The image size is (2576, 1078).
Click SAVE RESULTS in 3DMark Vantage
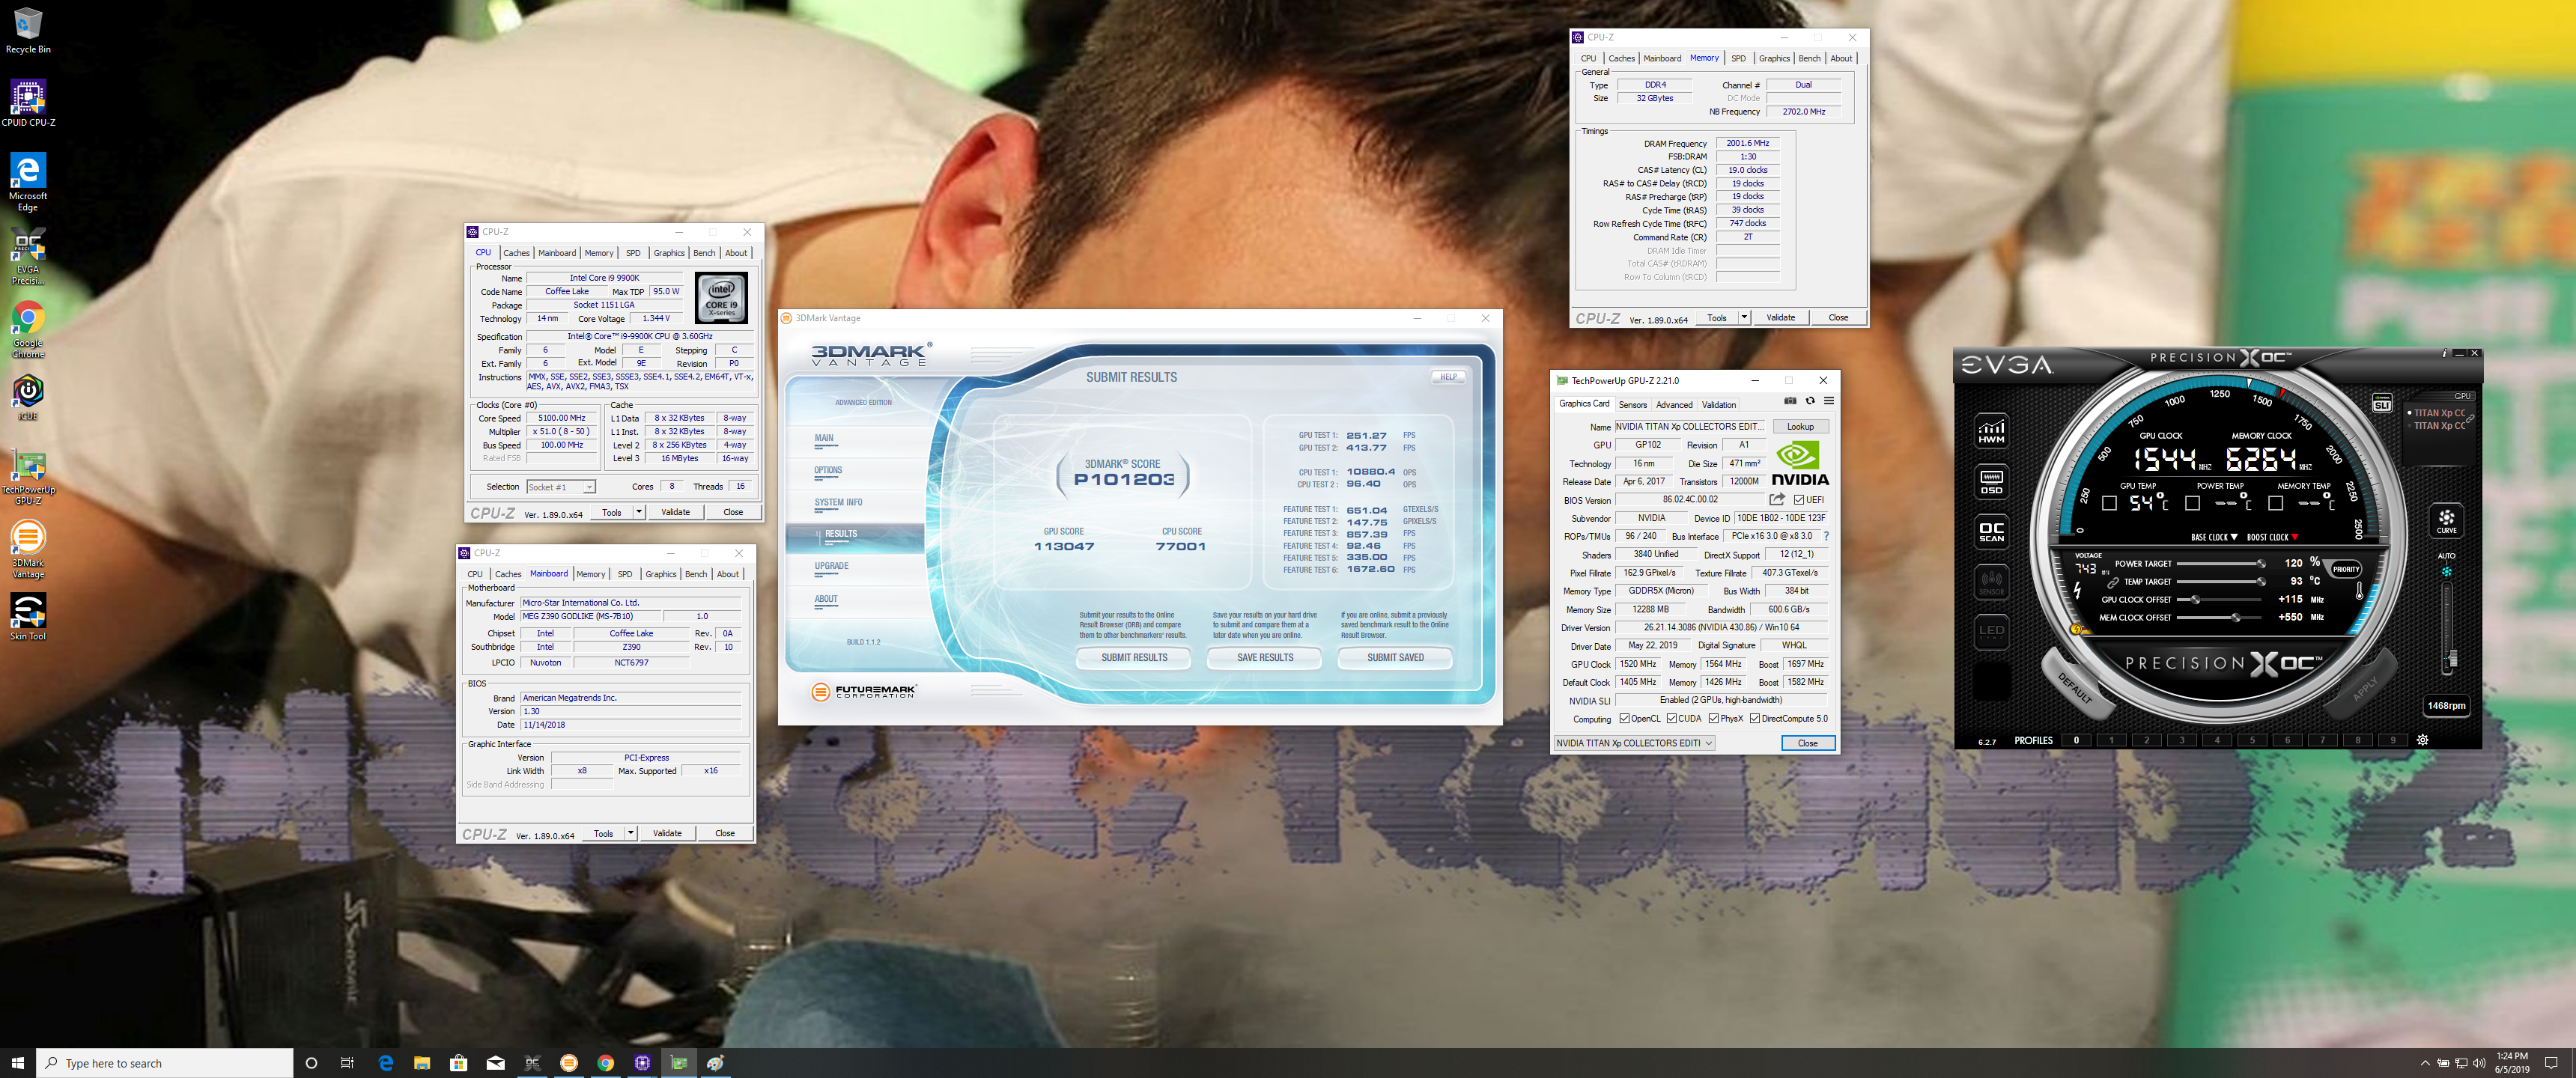pyautogui.click(x=1265, y=658)
